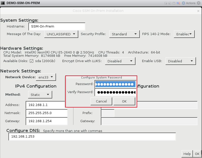Open the Security Profile dropdown

click(124, 34)
